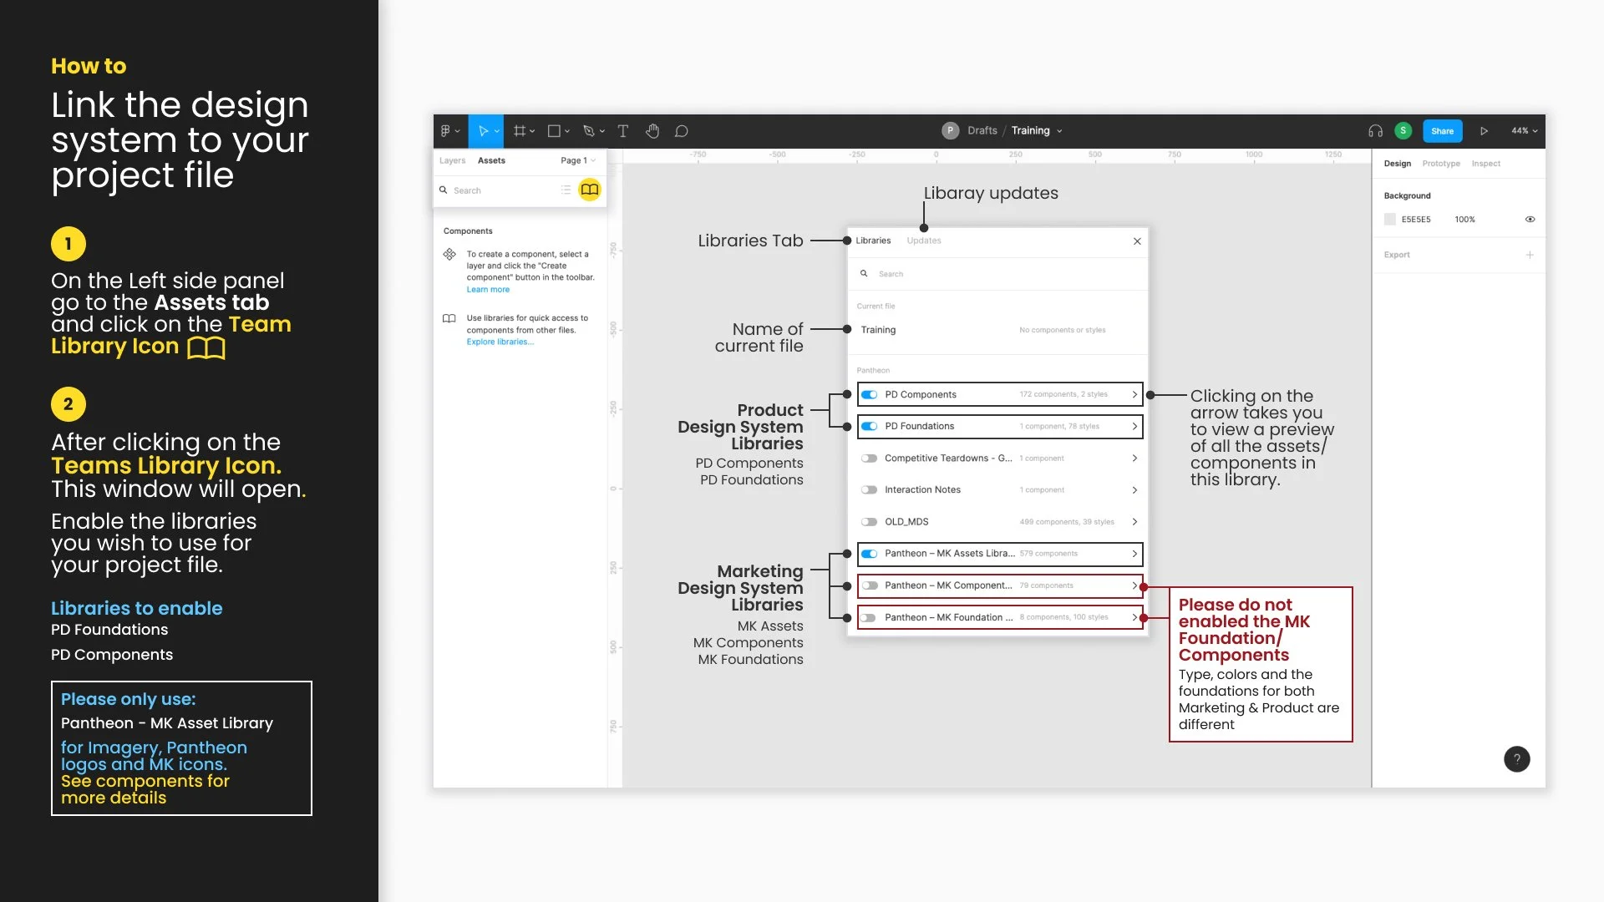Image resolution: width=1604 pixels, height=902 pixels.
Task: Open the 44% zoom dropdown
Action: pos(1524,131)
